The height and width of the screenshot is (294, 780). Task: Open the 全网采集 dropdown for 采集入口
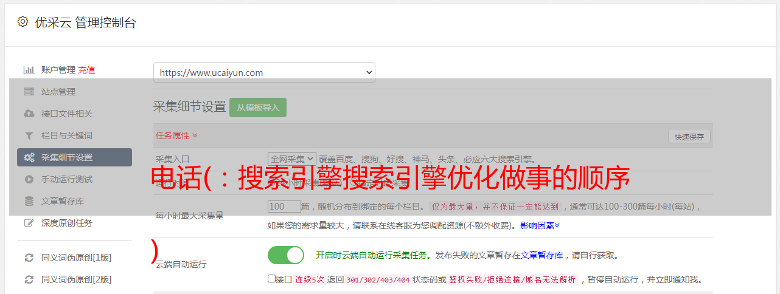point(292,159)
